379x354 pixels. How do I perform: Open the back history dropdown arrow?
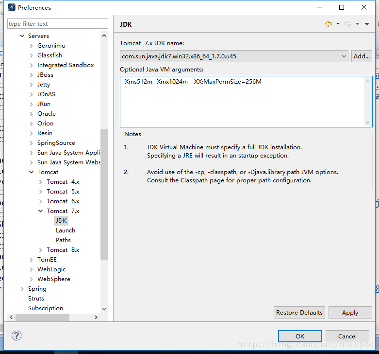(338, 24)
